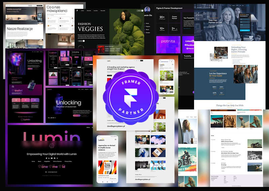Screen dimensions: 269x191
Task: Click the pink button in the large Unlocking hero
Action: coord(77,115)
